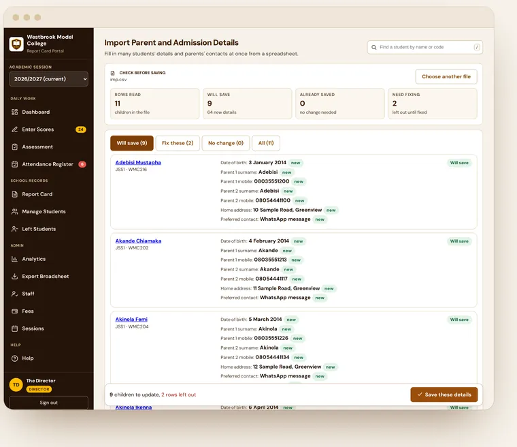Image resolution: width=517 pixels, height=447 pixels.
Task: Open Export Broadsheet in the sidebar
Action: (x=49, y=276)
